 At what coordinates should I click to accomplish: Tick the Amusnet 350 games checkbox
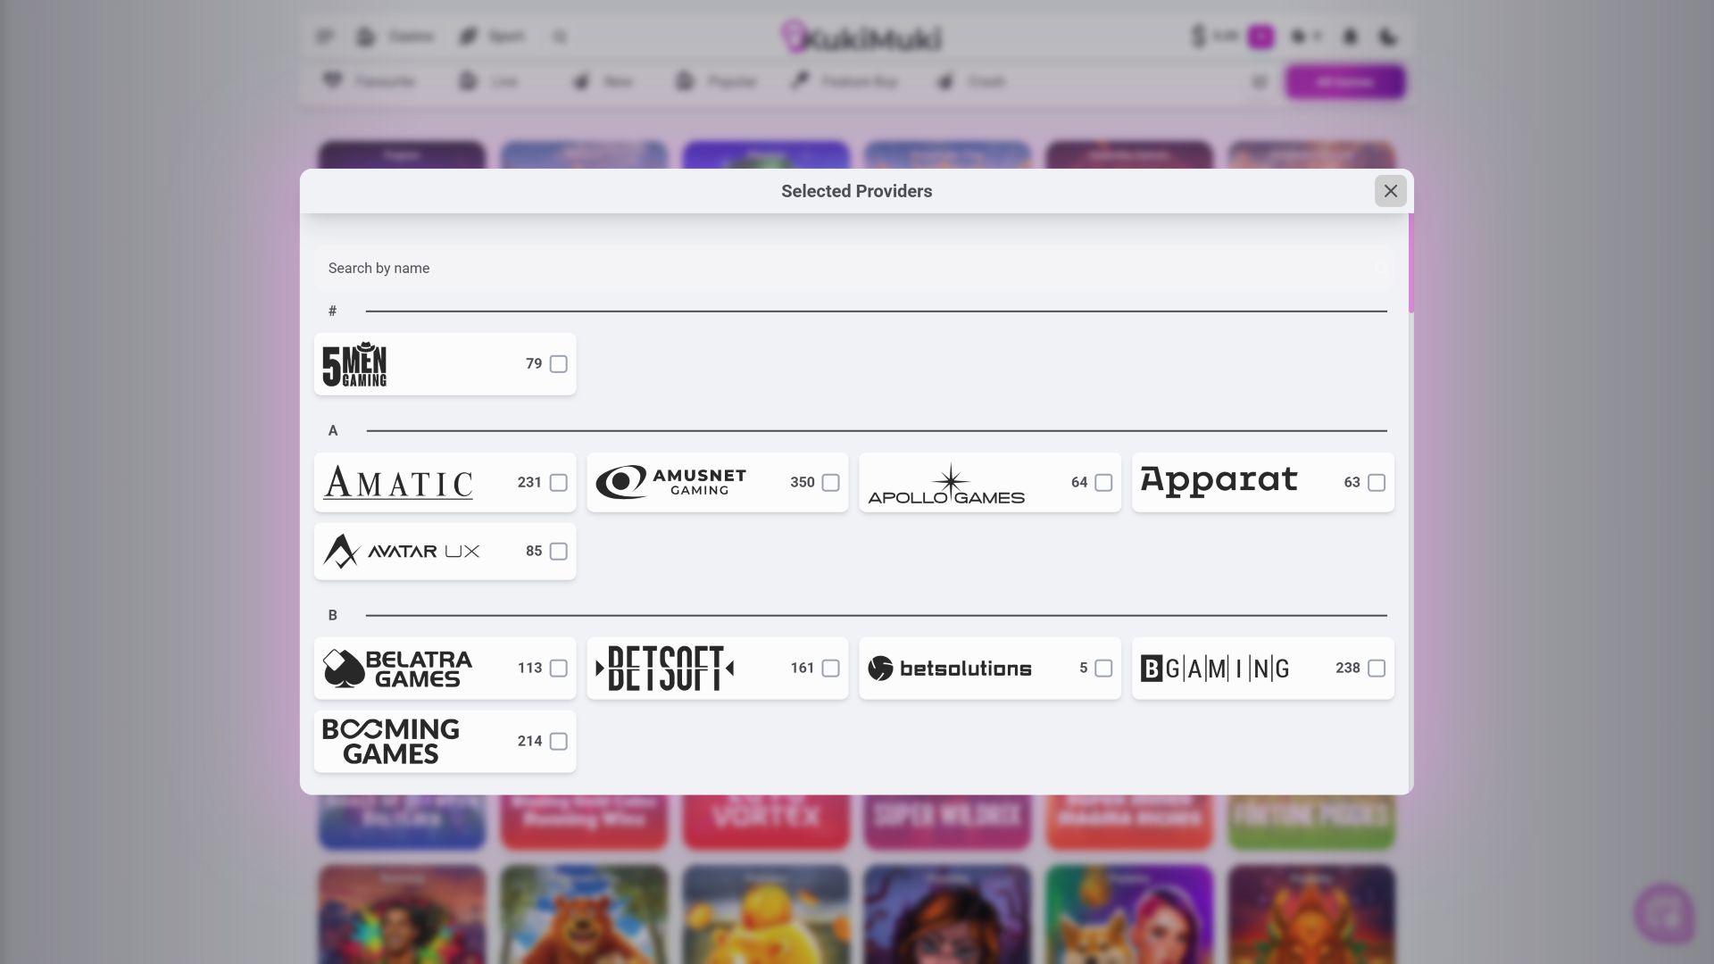coord(831,483)
